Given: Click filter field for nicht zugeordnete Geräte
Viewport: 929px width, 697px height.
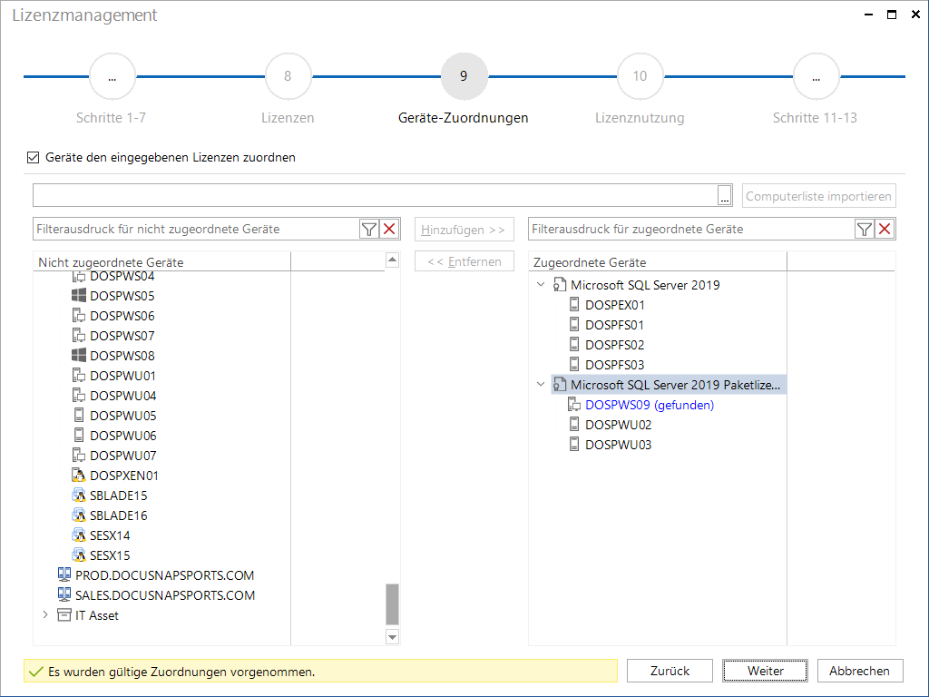Looking at the screenshot, I should tap(196, 230).
